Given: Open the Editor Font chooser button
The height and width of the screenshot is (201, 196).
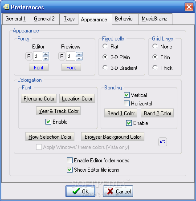Looking at the screenshot, I should tap(39, 68).
